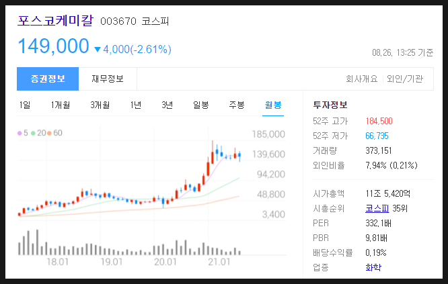This screenshot has width=448, height=284.
Task: Click the purple 5-period moving average dot
Action: 20,133
